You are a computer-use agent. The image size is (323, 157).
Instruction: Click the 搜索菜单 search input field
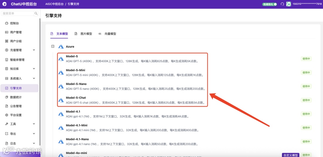[18, 13]
